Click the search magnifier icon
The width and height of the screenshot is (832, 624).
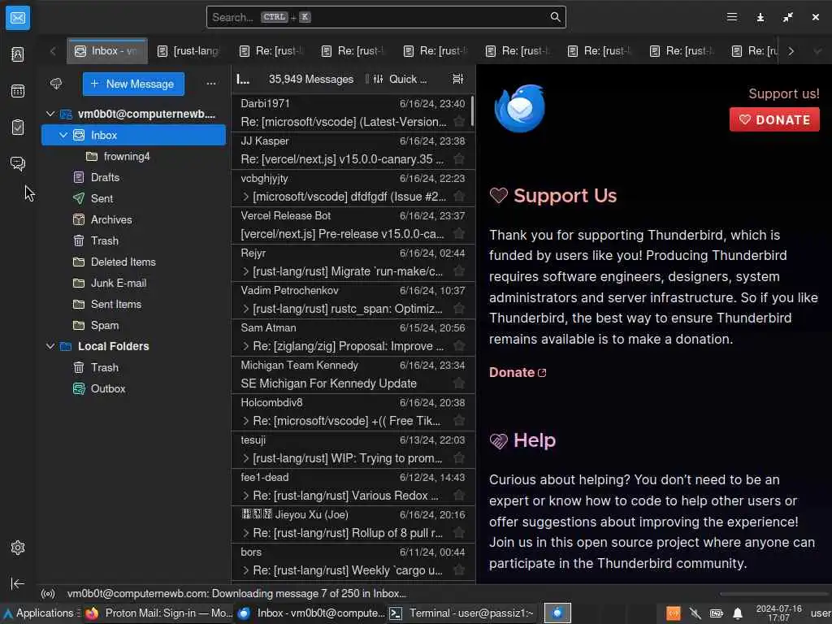tap(555, 17)
